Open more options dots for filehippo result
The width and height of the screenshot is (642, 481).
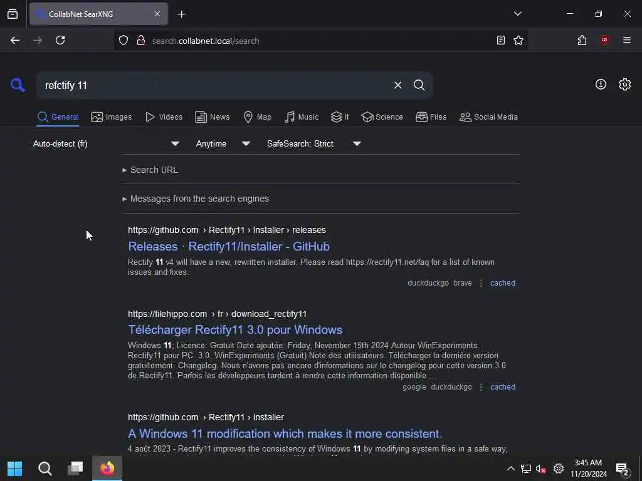(481, 387)
